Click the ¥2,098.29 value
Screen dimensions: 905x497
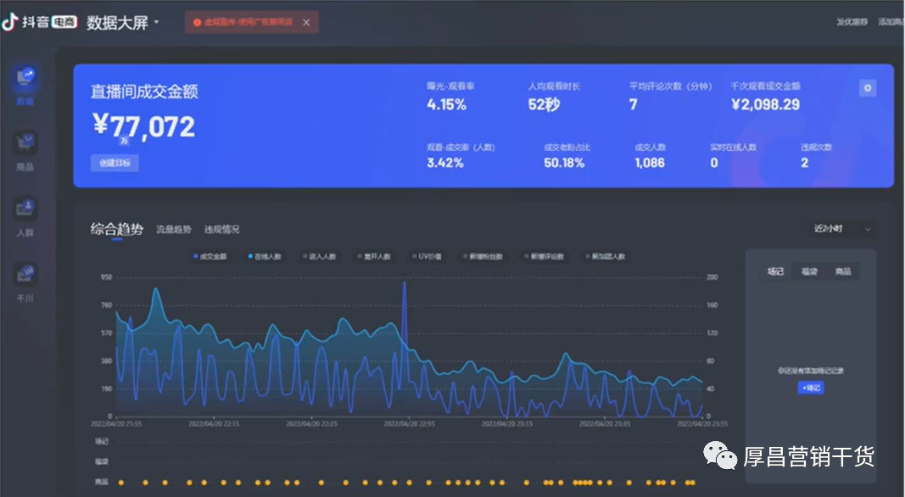pyautogui.click(x=765, y=104)
